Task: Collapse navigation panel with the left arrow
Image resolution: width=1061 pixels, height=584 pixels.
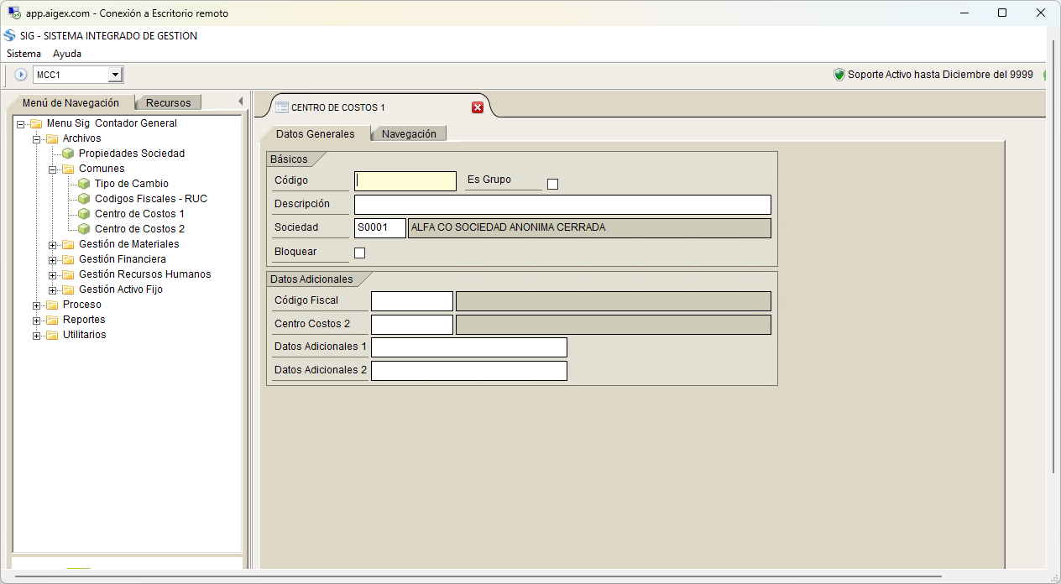Action: (240, 102)
